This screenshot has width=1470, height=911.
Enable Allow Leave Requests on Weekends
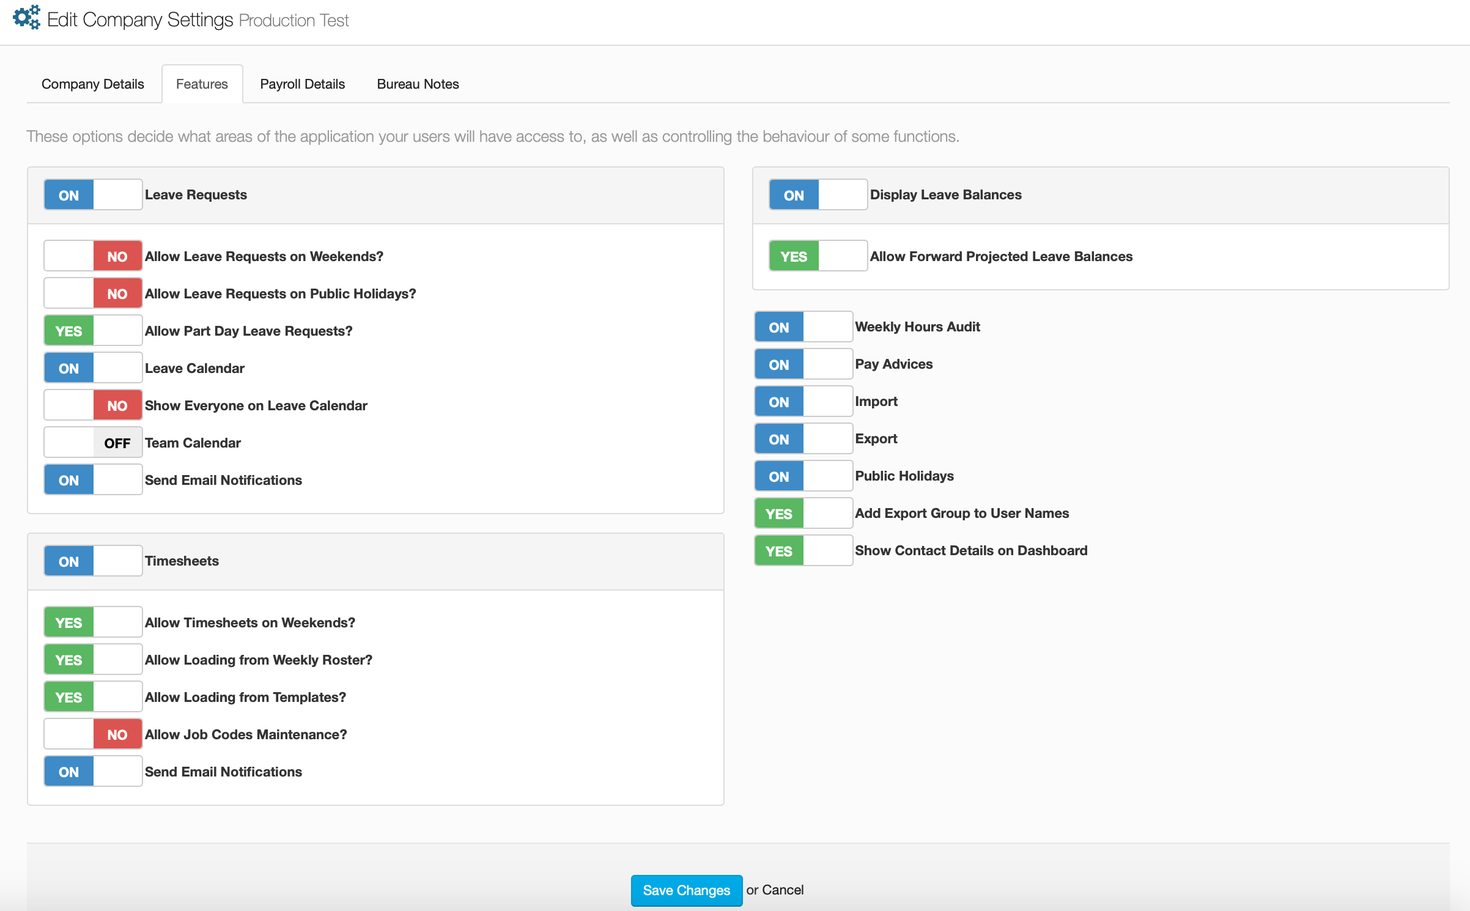tap(93, 256)
